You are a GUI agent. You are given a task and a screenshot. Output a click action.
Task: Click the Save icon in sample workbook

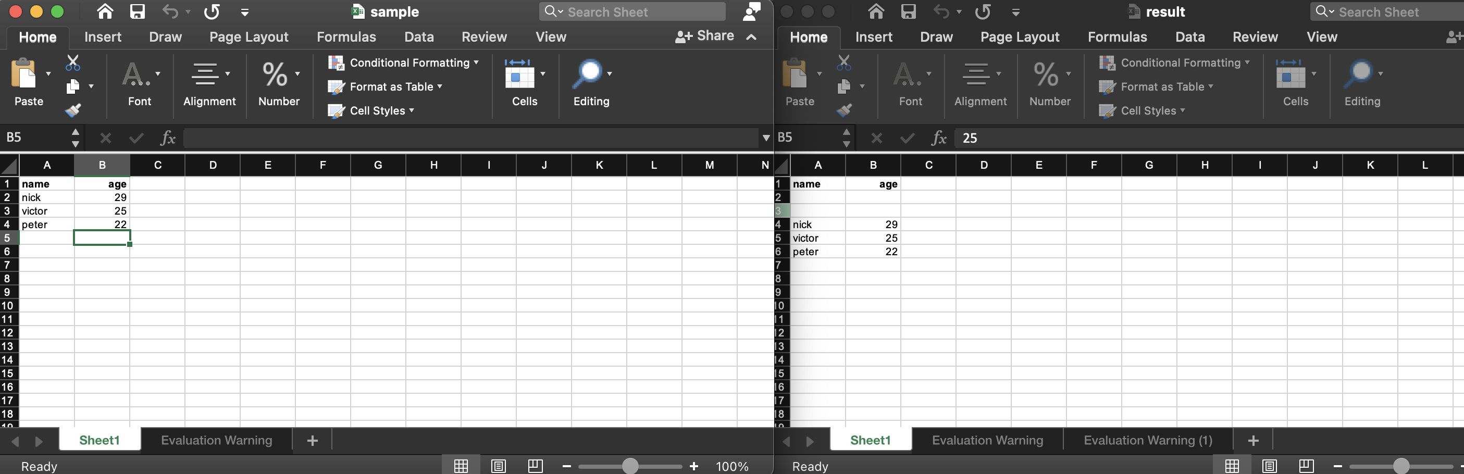click(137, 11)
